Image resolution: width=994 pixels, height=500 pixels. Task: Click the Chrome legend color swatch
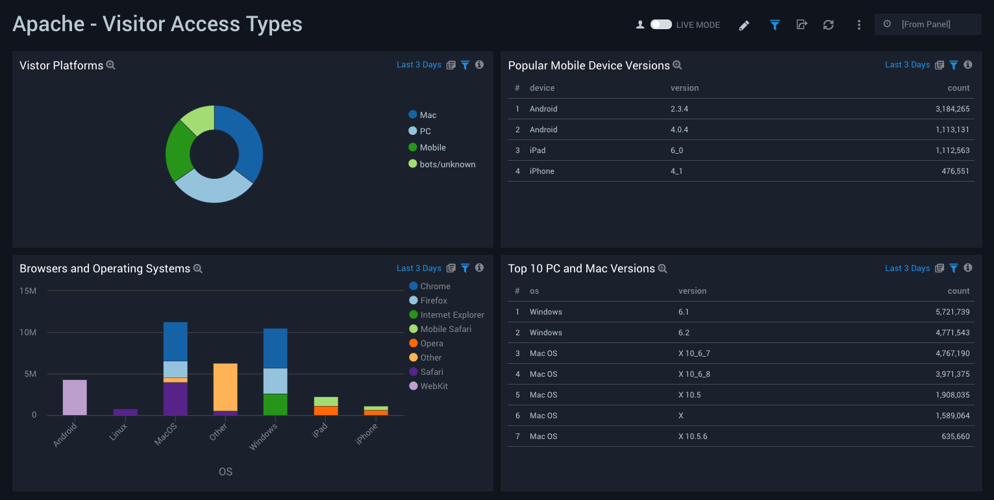[x=413, y=286]
